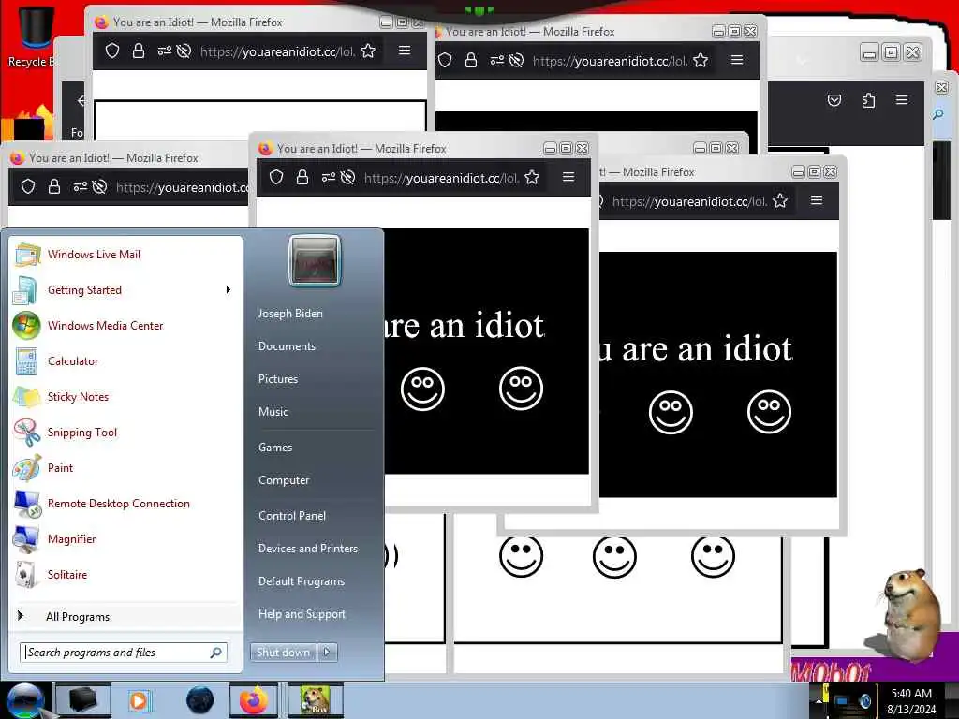The width and height of the screenshot is (959, 719).
Task: Open Windows Live Mail from Start menu
Action: coord(125,255)
